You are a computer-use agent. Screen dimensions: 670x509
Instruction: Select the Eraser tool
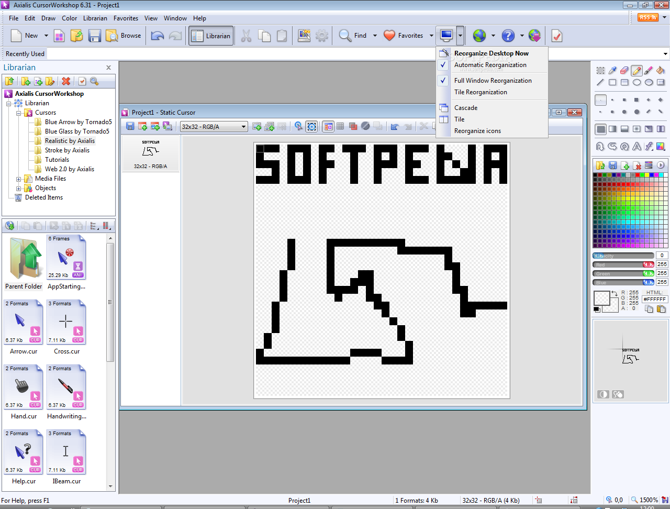click(x=624, y=70)
